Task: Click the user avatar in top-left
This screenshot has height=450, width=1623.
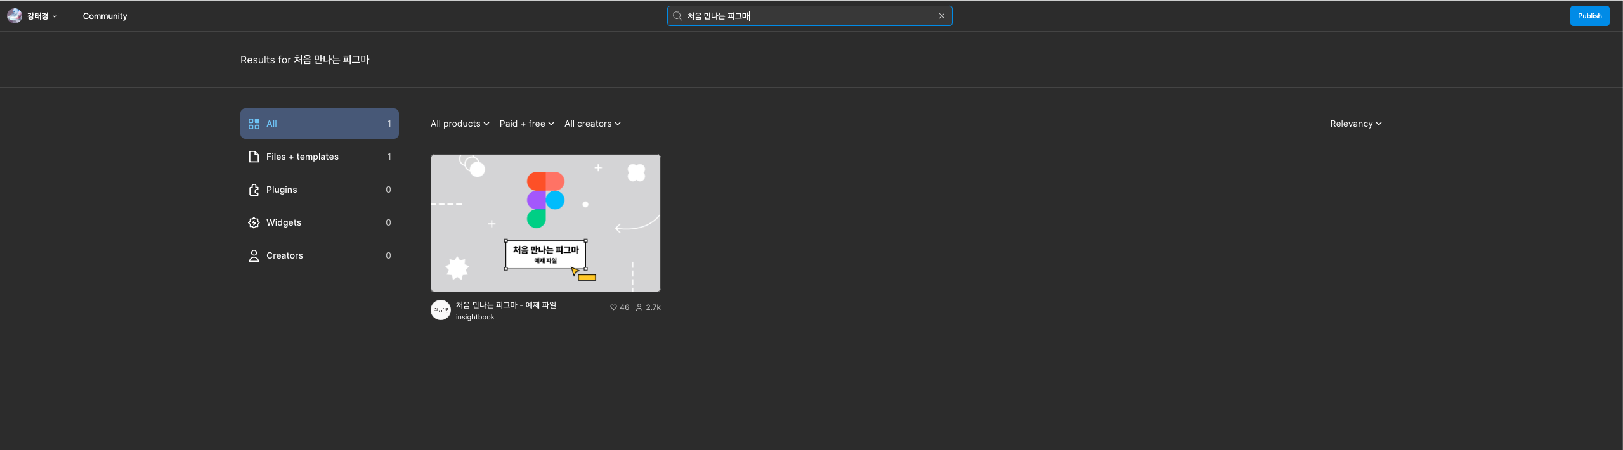Action: (x=15, y=16)
